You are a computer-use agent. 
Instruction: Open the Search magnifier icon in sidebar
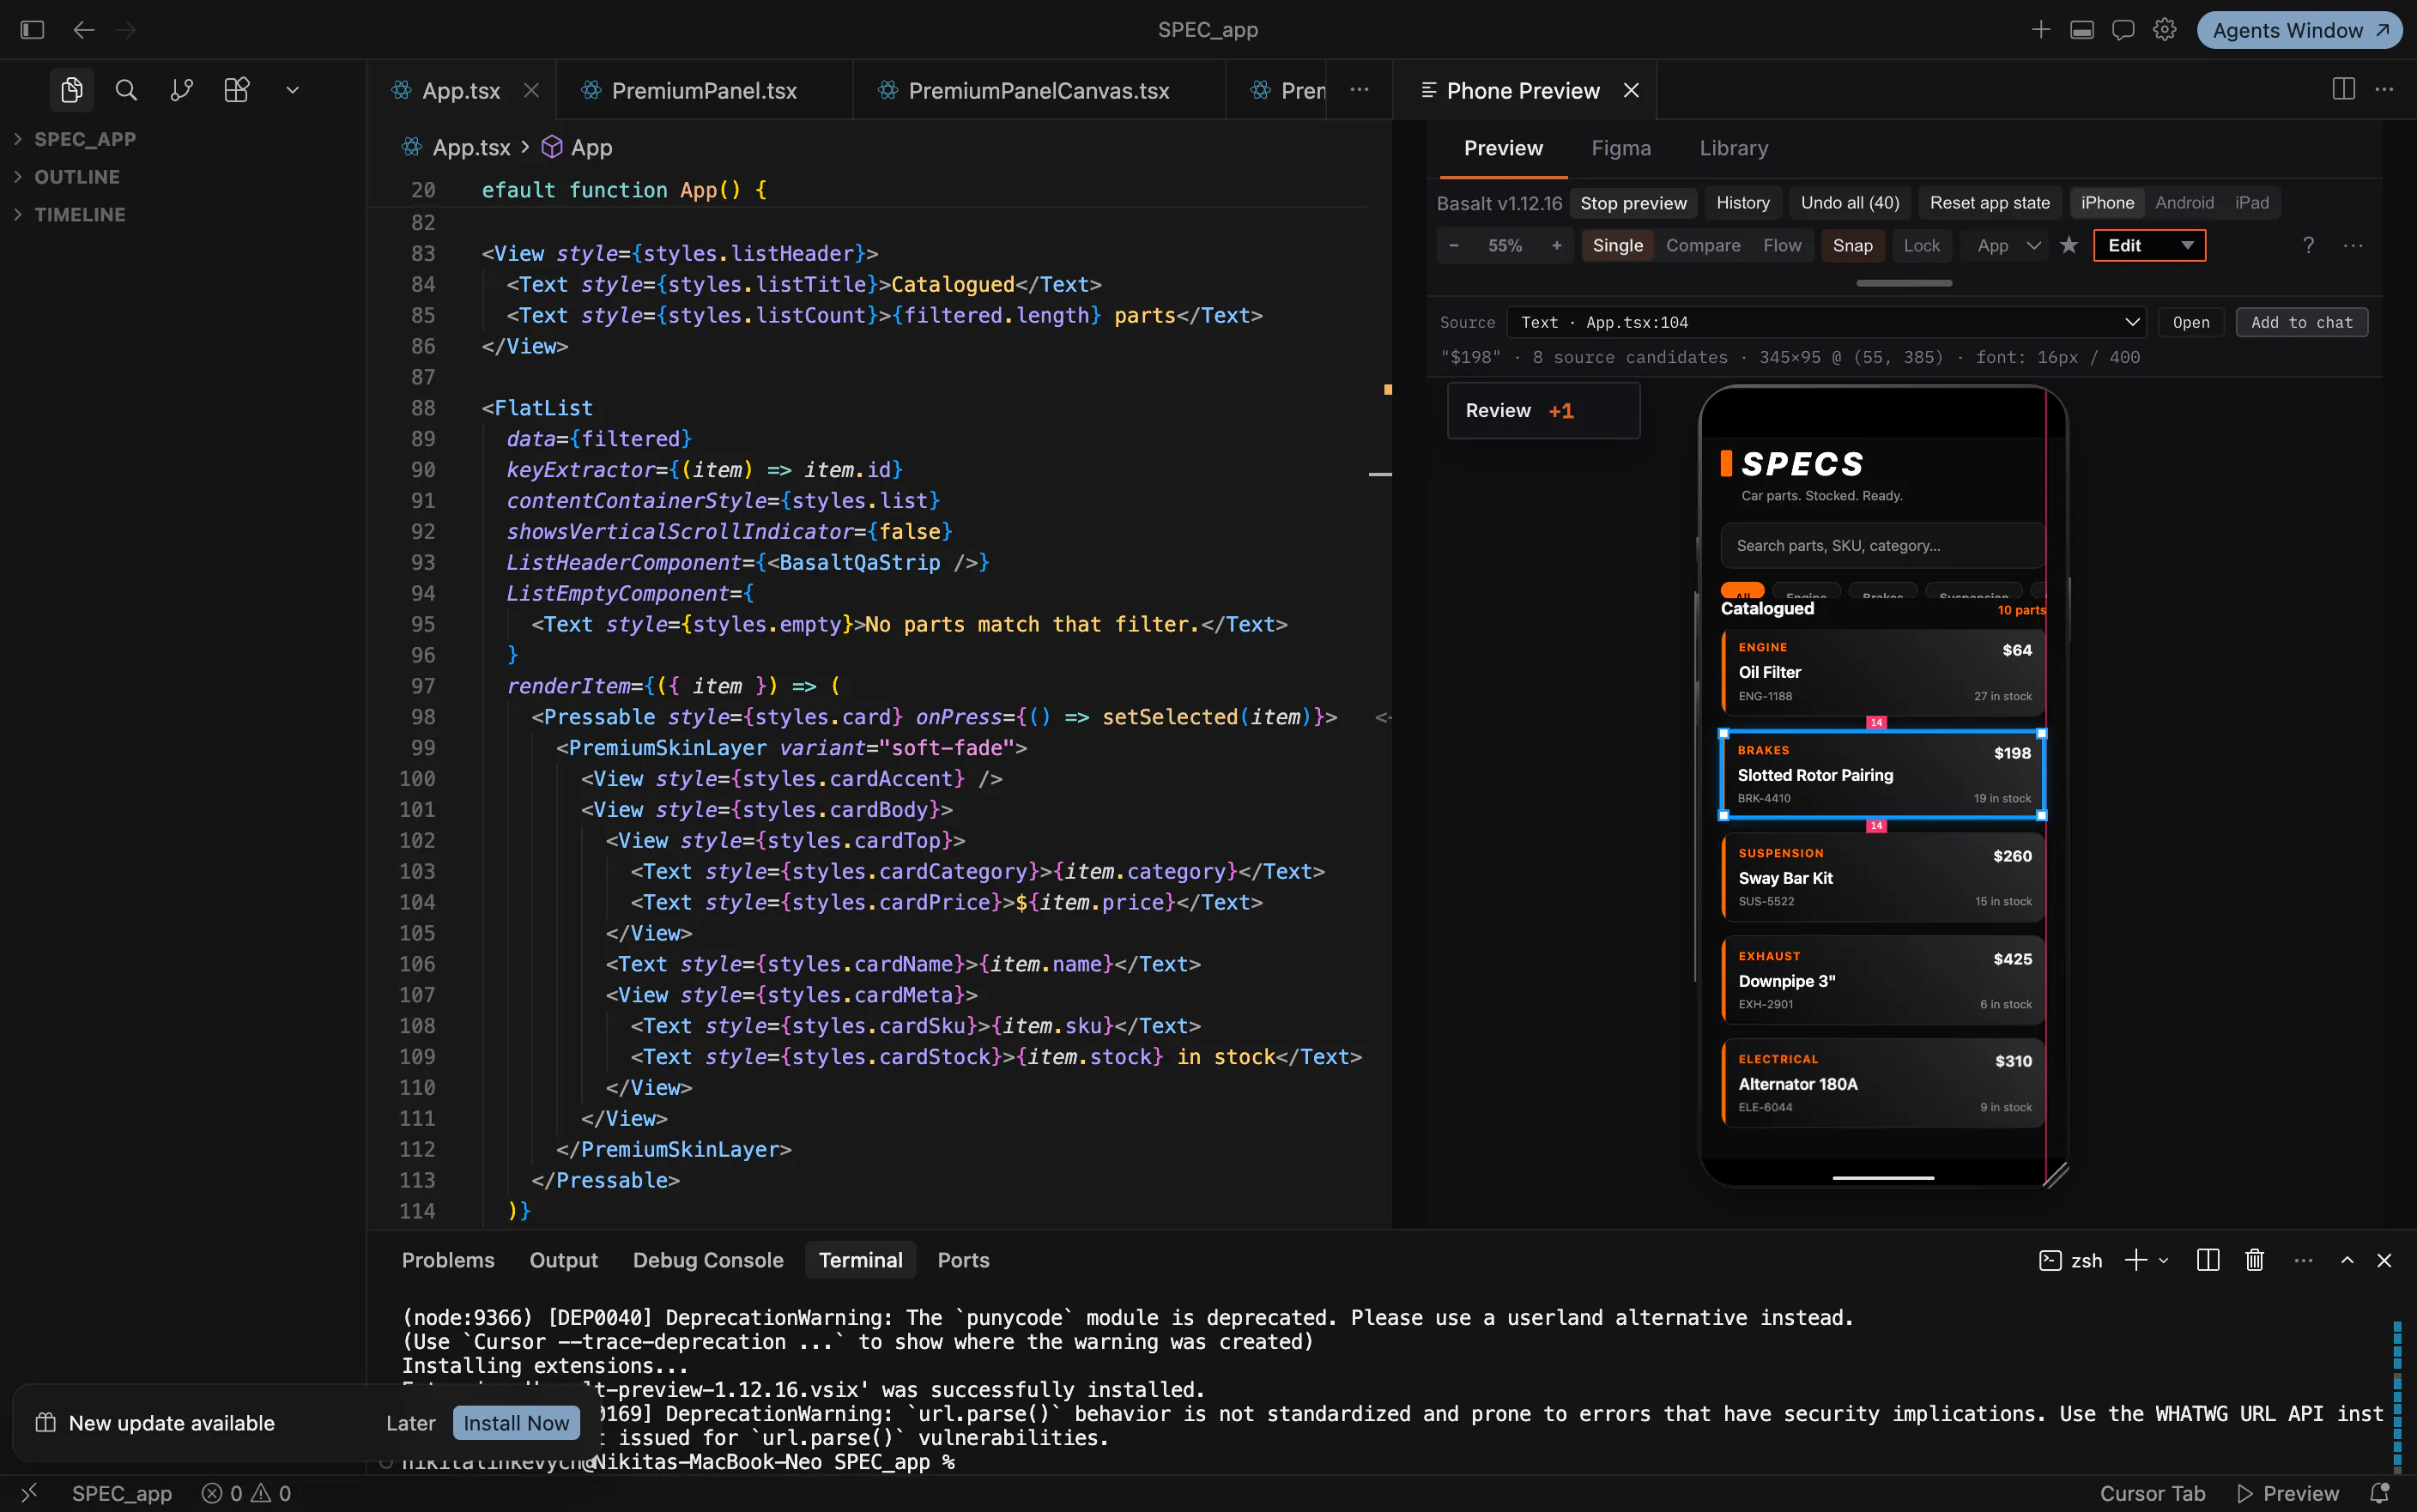click(x=126, y=90)
